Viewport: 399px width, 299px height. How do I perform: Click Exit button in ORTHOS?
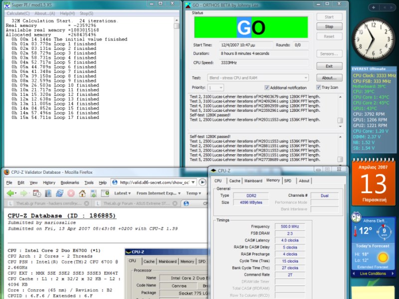pos(329,66)
